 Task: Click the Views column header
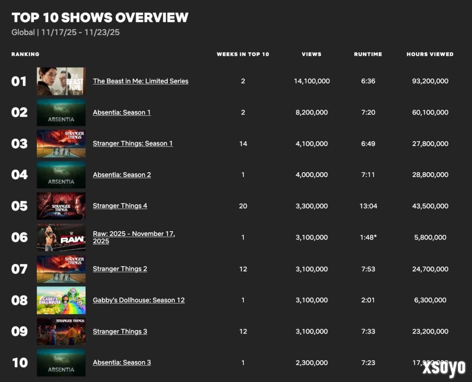pyautogui.click(x=311, y=54)
